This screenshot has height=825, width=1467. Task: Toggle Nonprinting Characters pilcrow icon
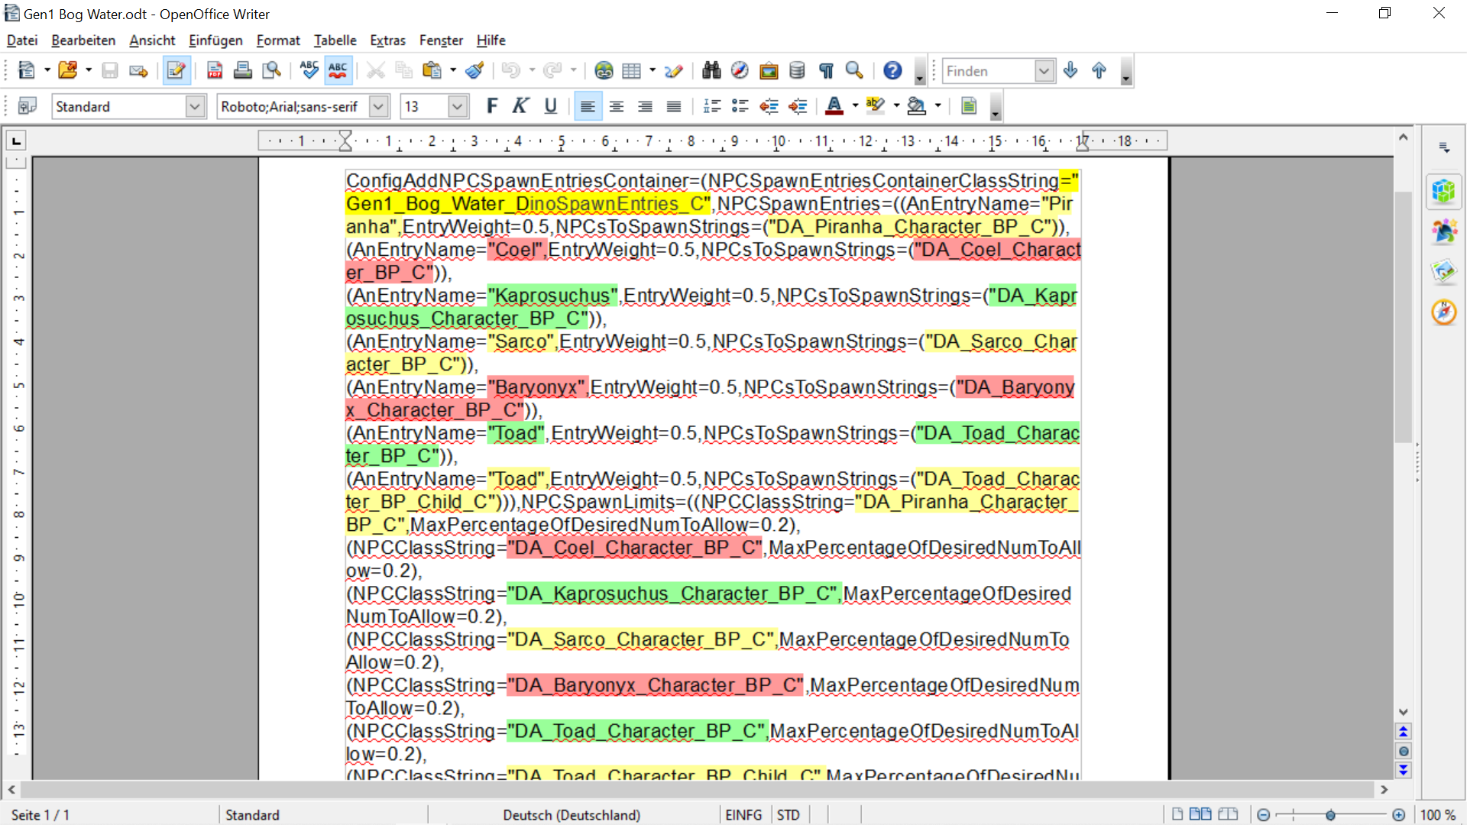point(826,71)
